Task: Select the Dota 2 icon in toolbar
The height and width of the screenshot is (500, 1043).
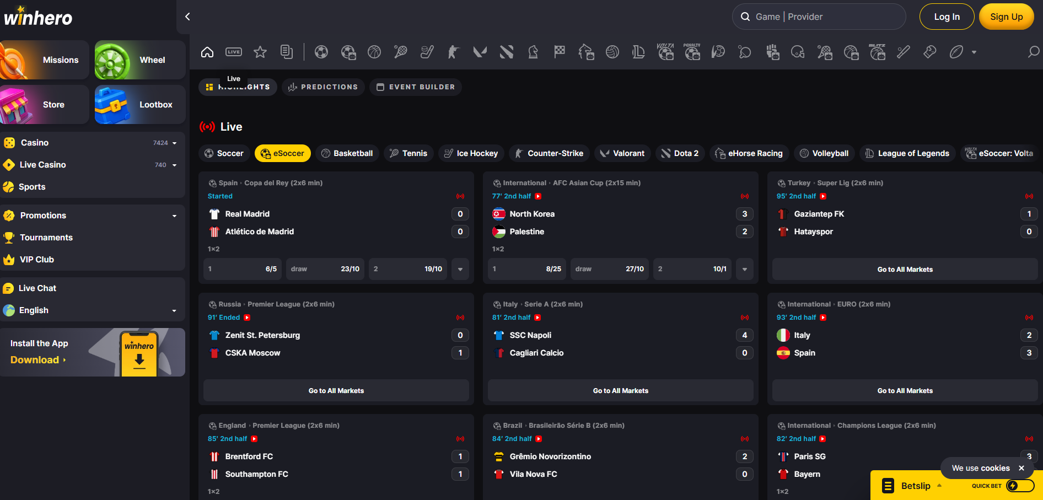Action: coord(507,52)
